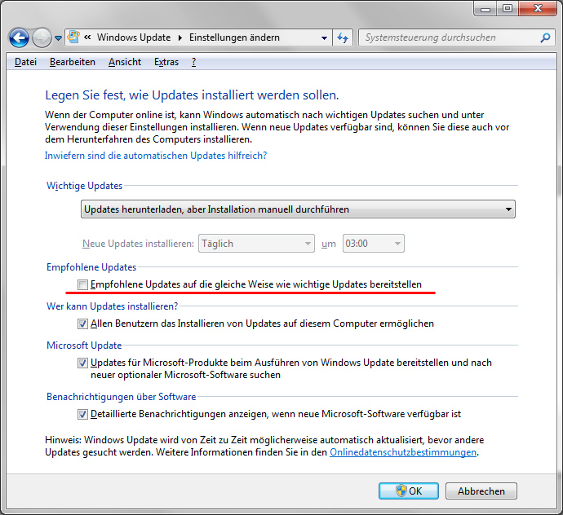Open the ? help menu
The height and width of the screenshot is (515, 563).
[193, 62]
